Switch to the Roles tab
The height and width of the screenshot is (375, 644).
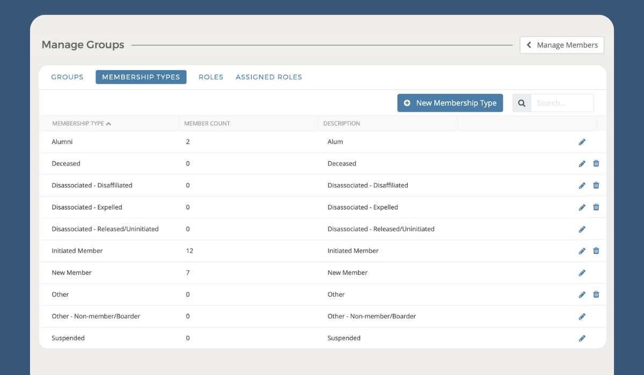211,77
